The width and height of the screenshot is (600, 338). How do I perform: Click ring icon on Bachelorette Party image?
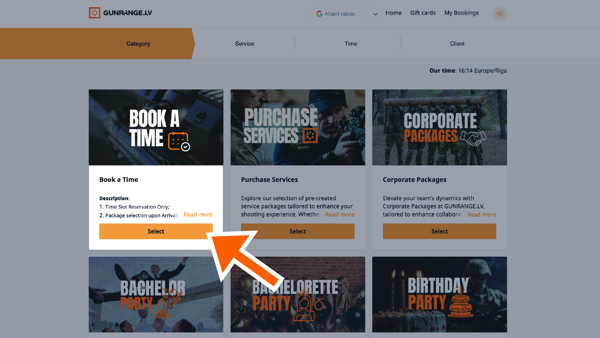[319, 304]
